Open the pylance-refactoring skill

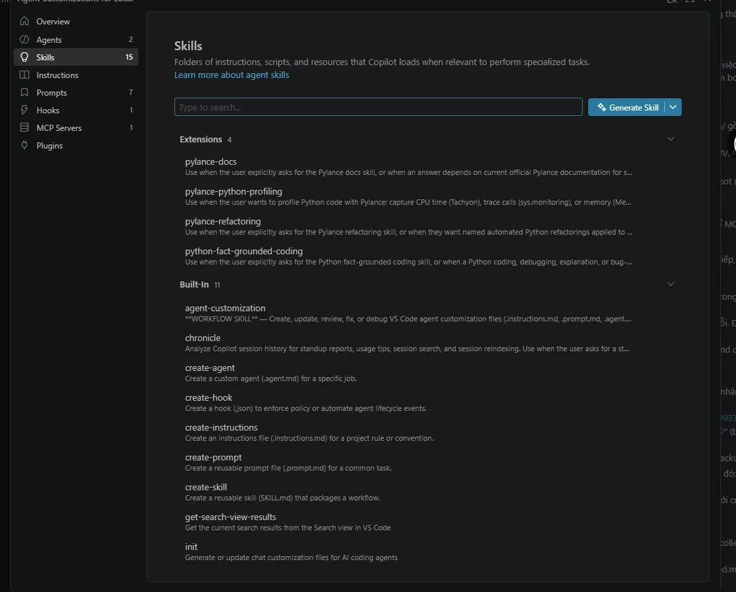[427, 226]
